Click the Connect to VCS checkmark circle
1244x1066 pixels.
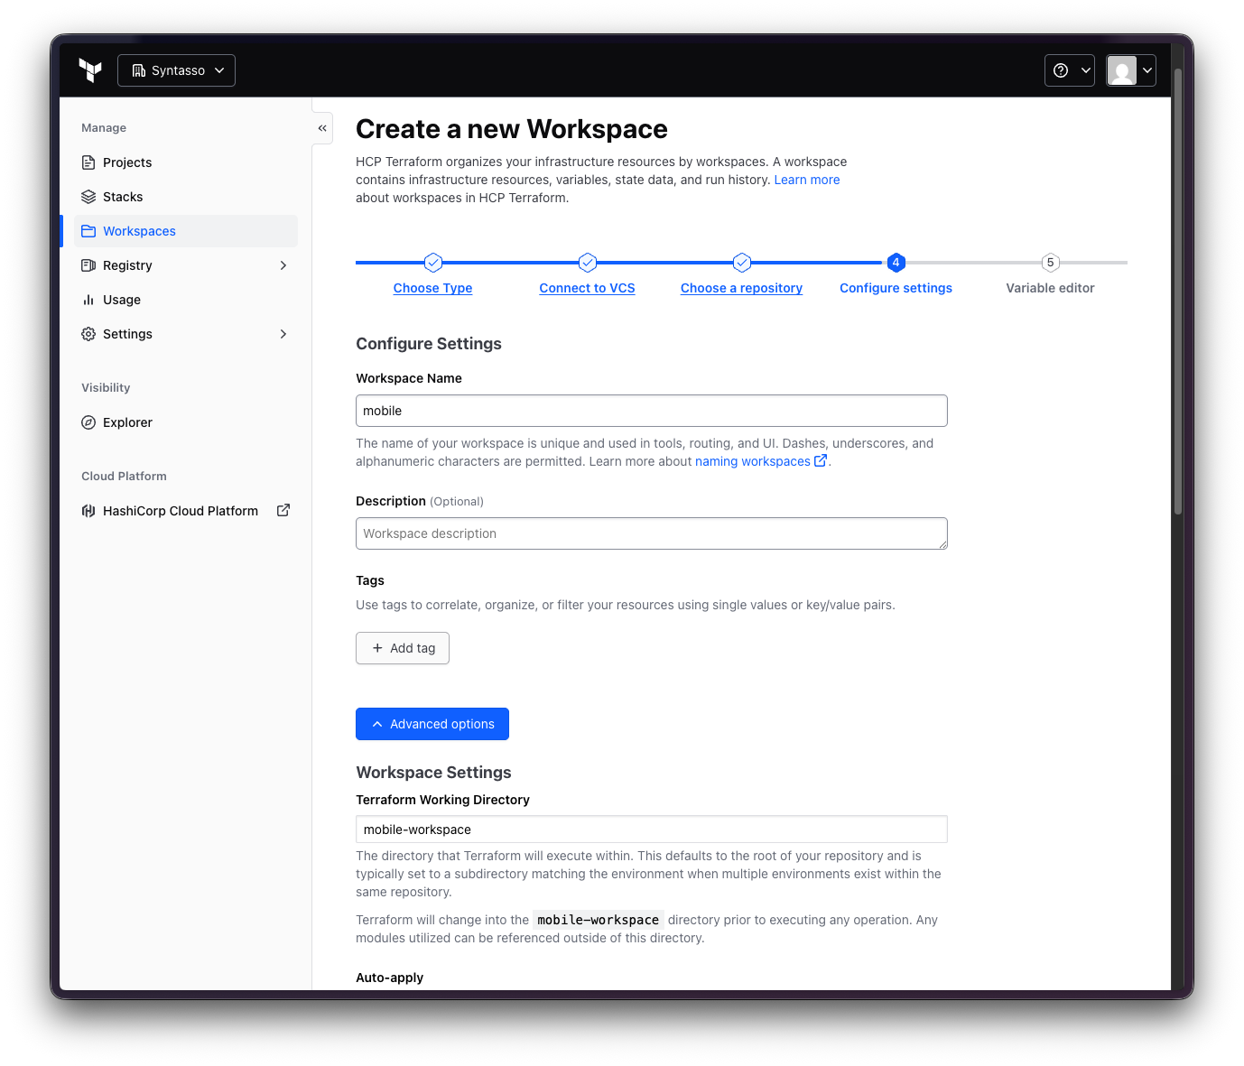pos(587,262)
